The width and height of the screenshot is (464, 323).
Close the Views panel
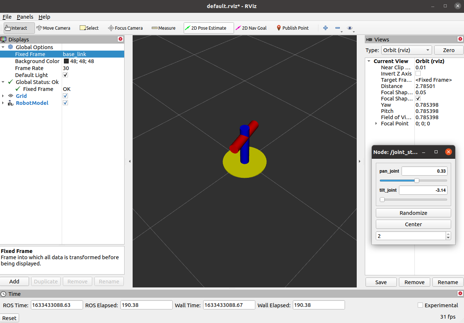[x=460, y=39]
